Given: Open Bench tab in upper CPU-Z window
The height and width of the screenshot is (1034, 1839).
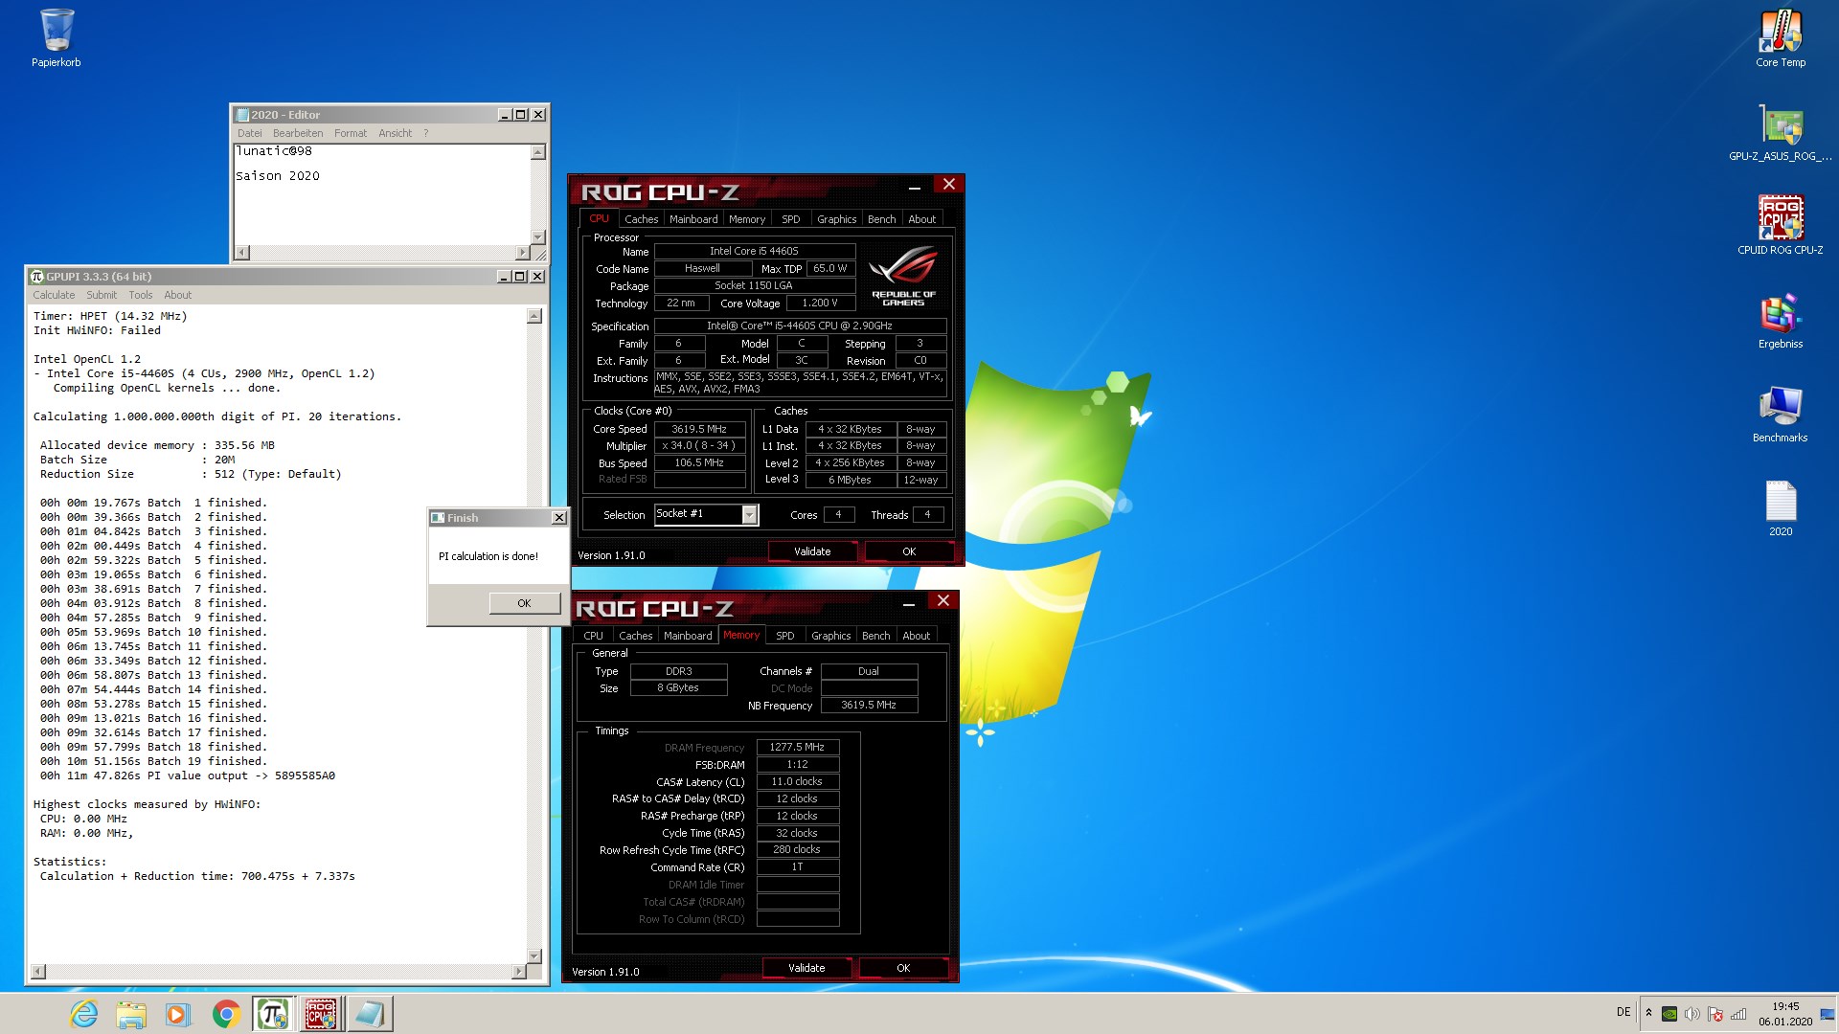Looking at the screenshot, I should tap(881, 219).
